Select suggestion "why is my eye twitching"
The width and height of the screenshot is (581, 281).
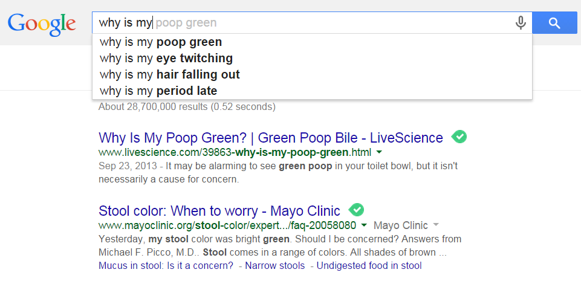click(166, 59)
